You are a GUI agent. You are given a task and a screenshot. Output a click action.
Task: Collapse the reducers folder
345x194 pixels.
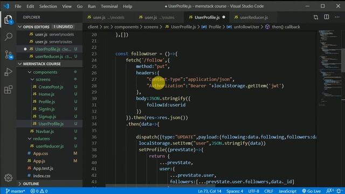tap(42, 139)
